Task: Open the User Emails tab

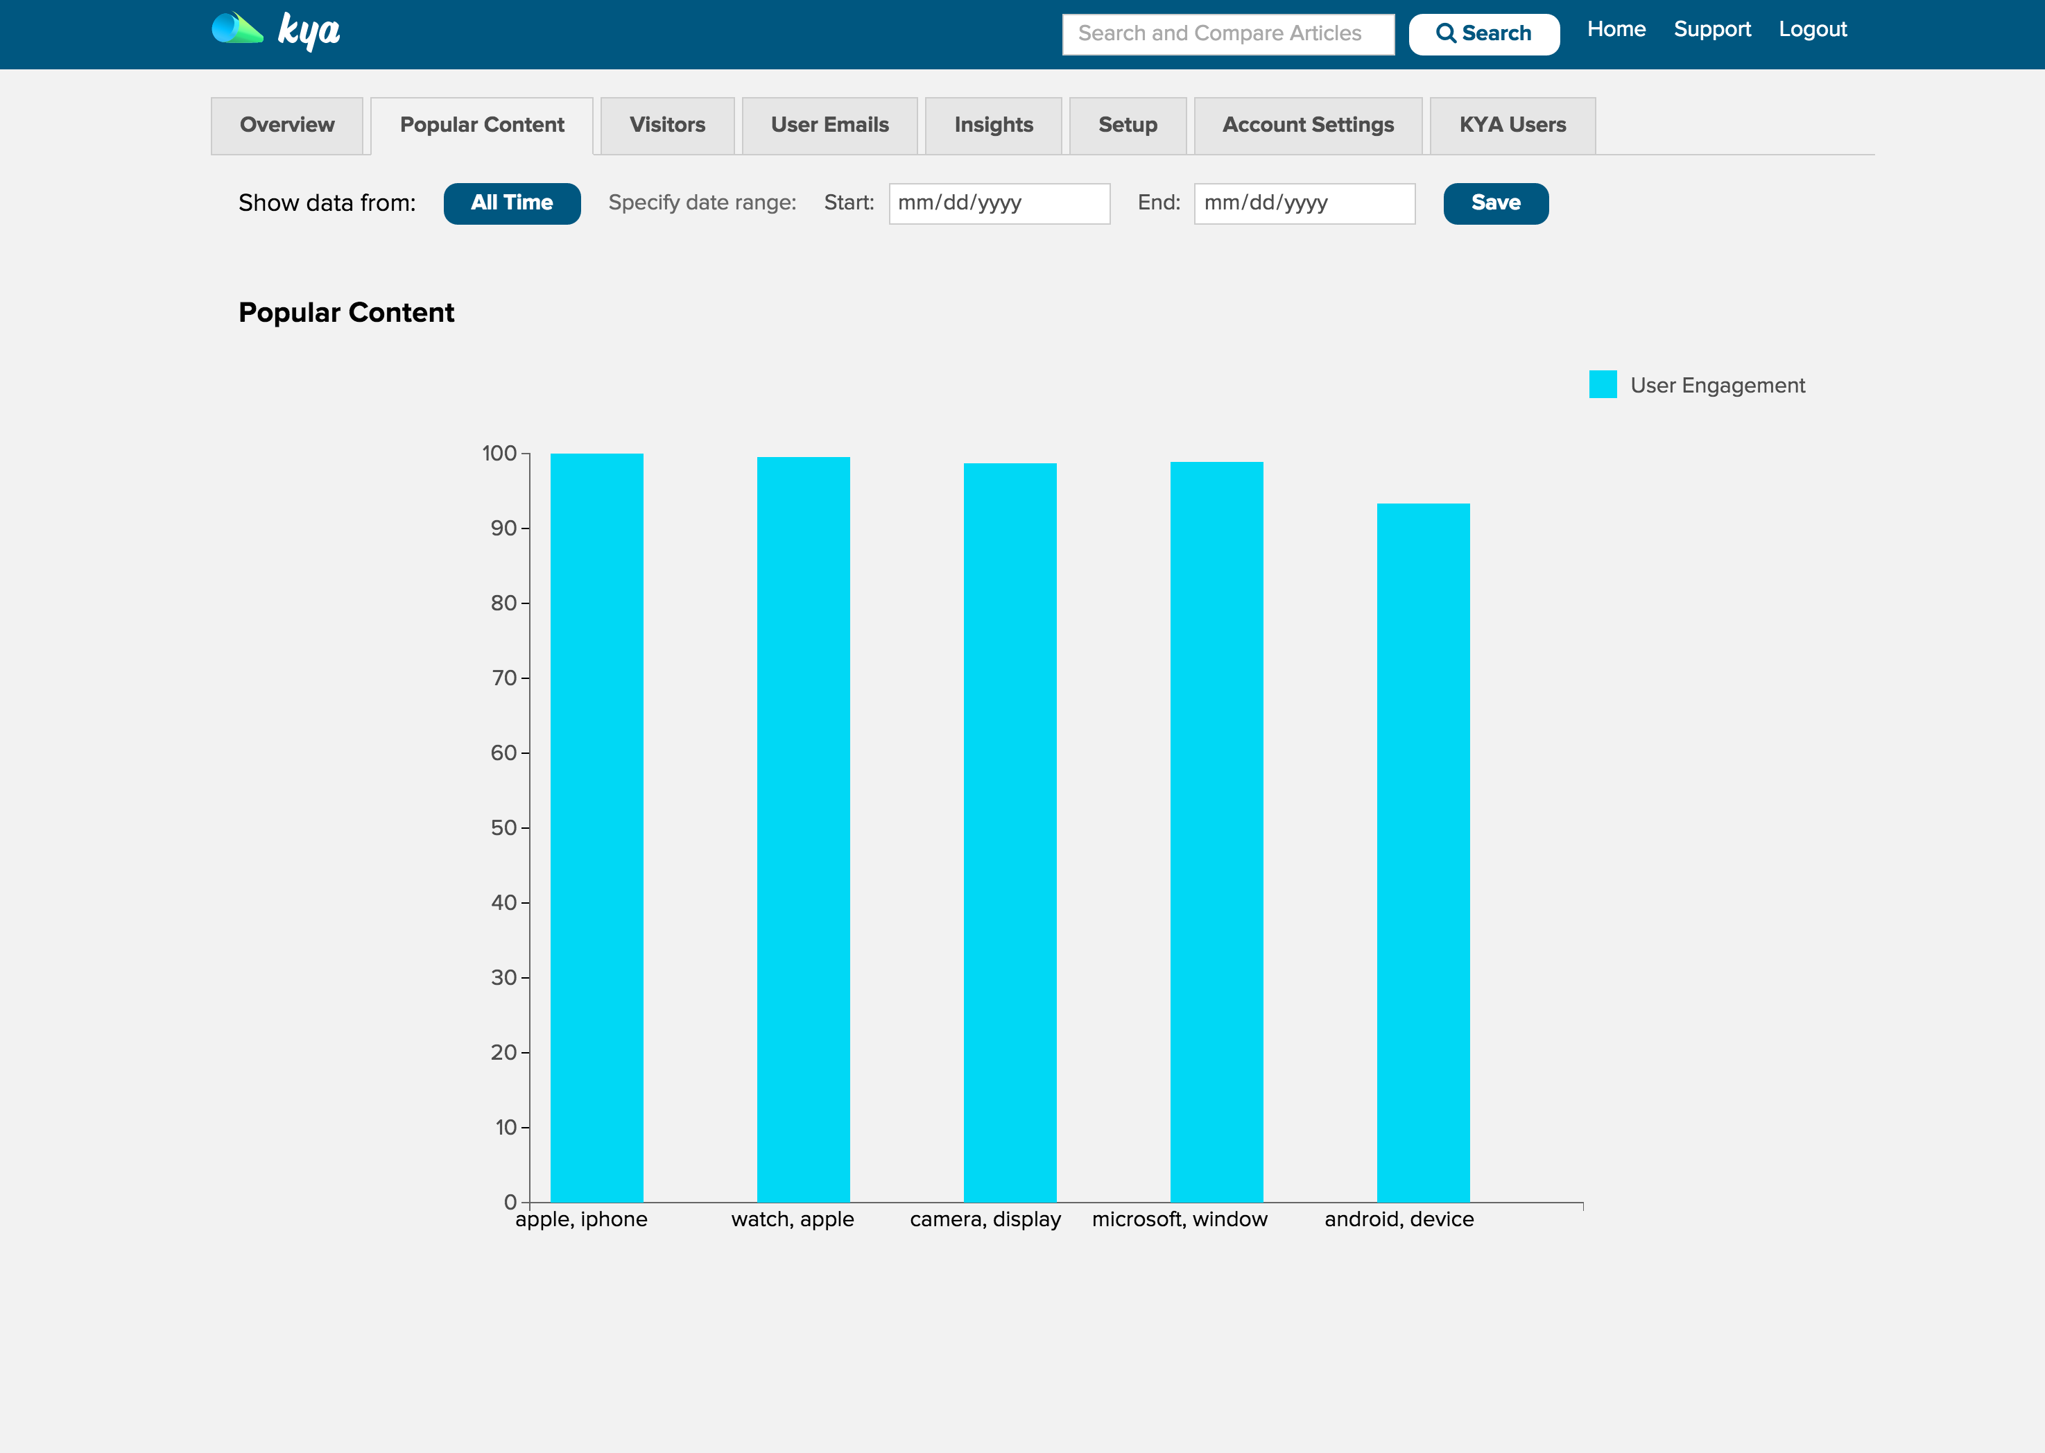Action: pyautogui.click(x=829, y=126)
